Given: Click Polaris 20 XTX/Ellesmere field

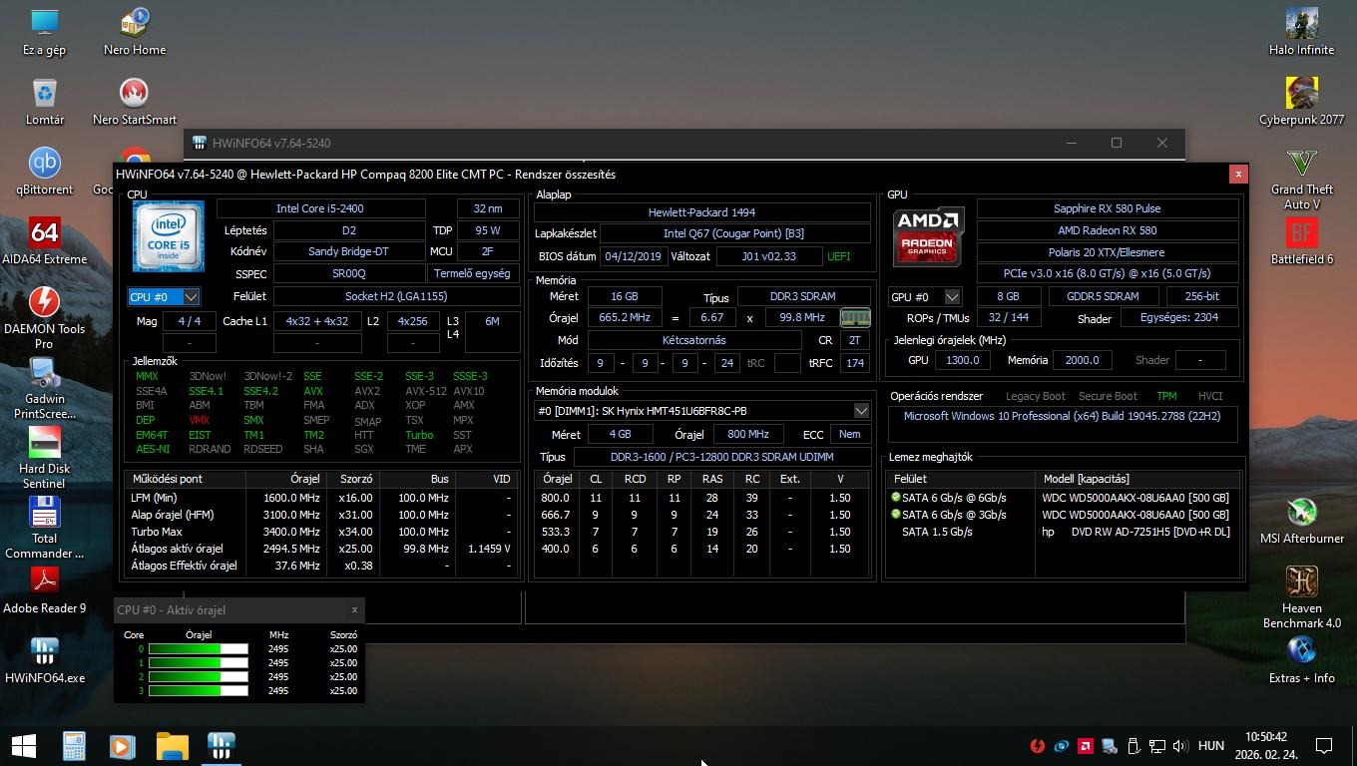Looking at the screenshot, I should (x=1108, y=252).
